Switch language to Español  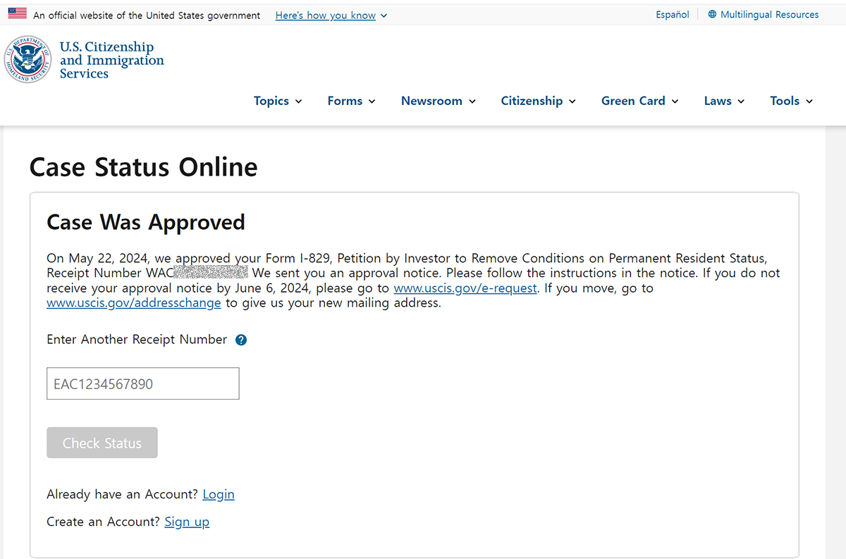(x=673, y=15)
